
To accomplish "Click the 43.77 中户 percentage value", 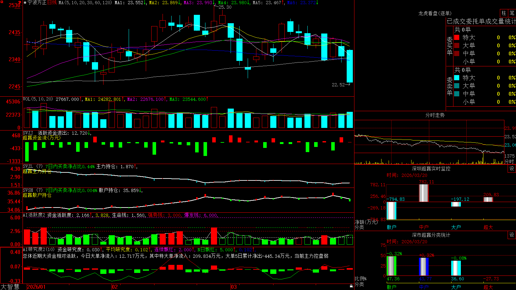I will tap(425, 279).
